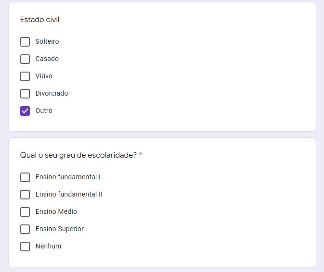
Task: Check the Nenhum checkbox
Action: 25,247
